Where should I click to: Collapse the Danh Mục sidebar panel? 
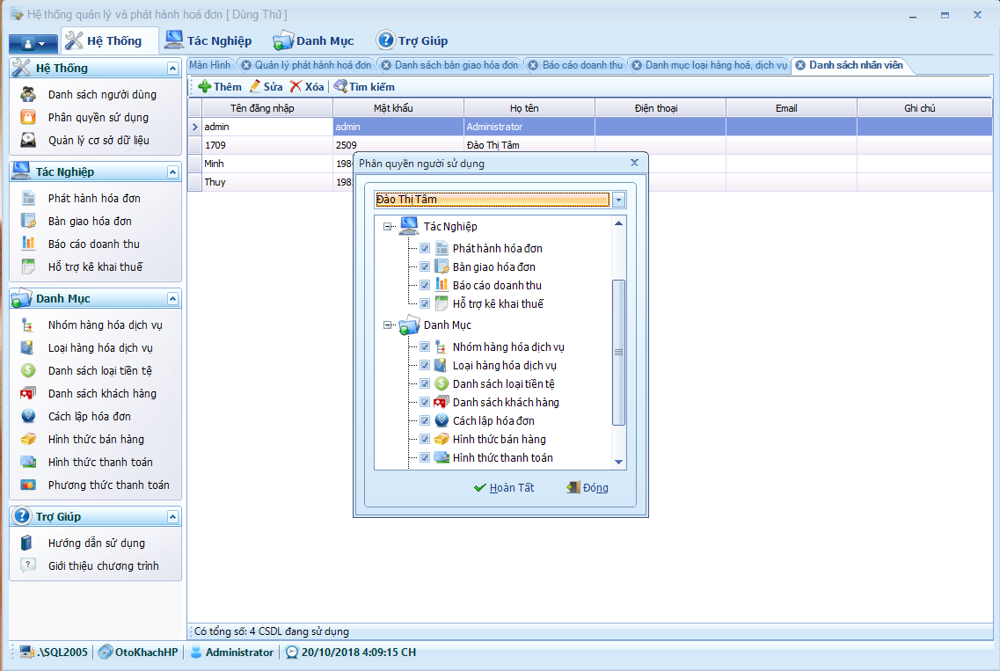172,299
